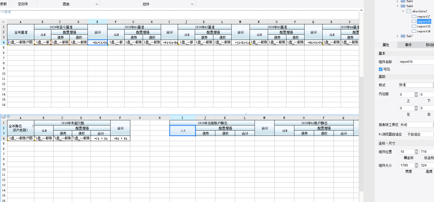Click the vertical scrollbar up arrow
The image size is (434, 202).
pyautogui.click(x=361, y=10)
